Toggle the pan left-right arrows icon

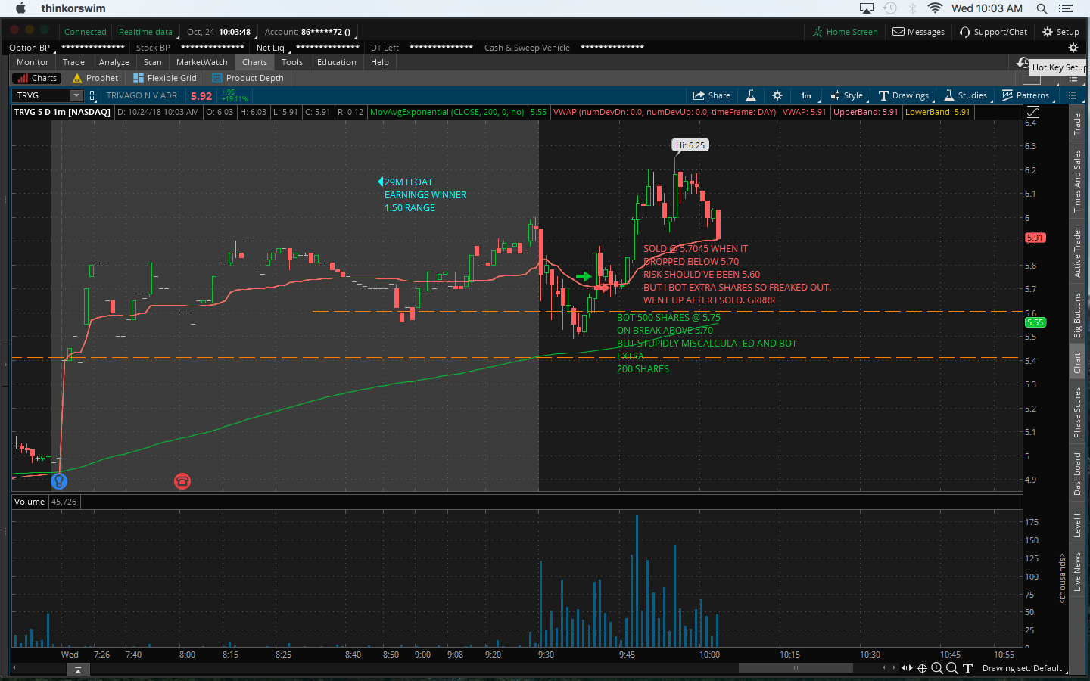tap(907, 668)
